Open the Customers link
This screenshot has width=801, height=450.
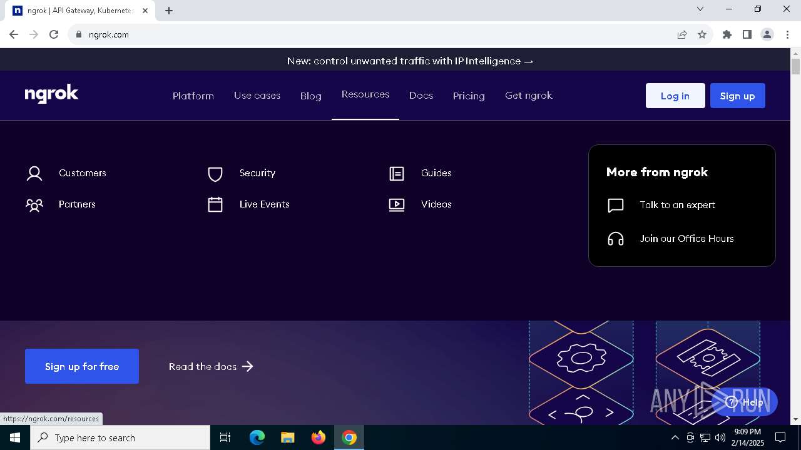tap(83, 173)
